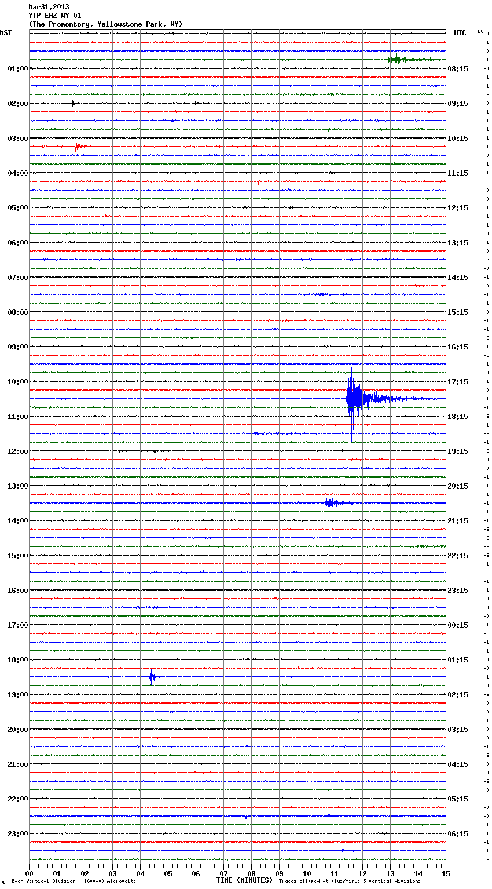Click the 19:15 UTC time label
This screenshot has height=889, width=492.
point(458,451)
